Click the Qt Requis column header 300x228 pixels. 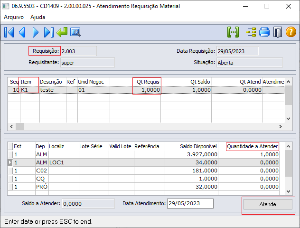135,82
